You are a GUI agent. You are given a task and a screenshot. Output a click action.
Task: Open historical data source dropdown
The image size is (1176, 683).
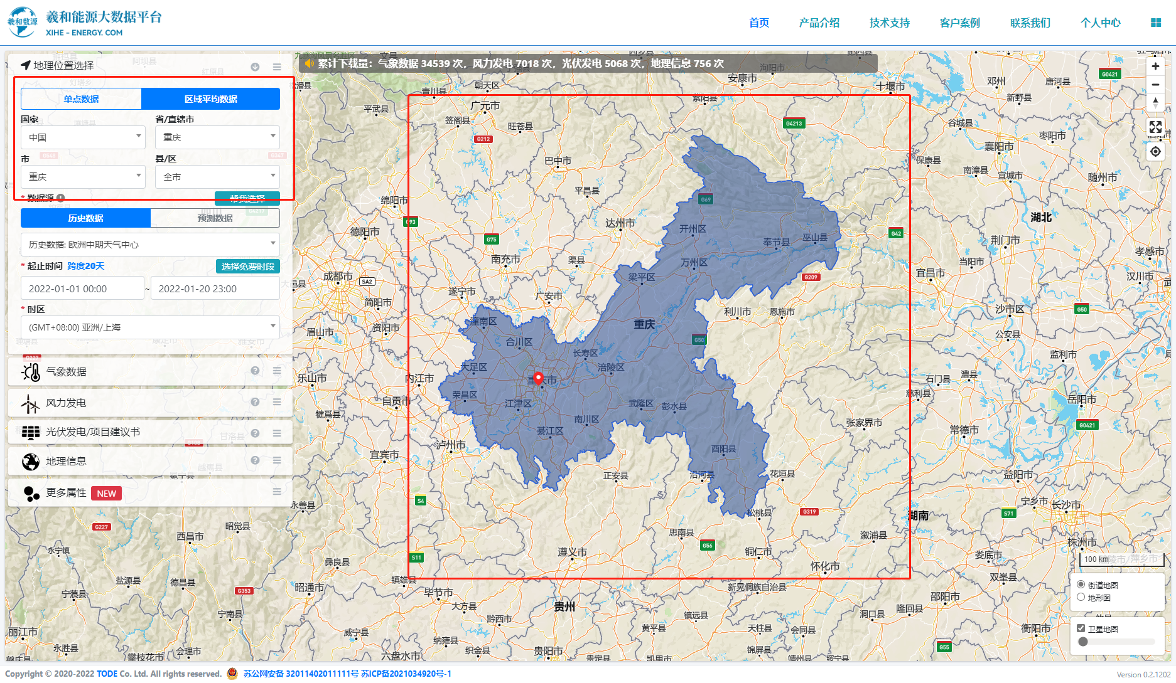pos(150,245)
